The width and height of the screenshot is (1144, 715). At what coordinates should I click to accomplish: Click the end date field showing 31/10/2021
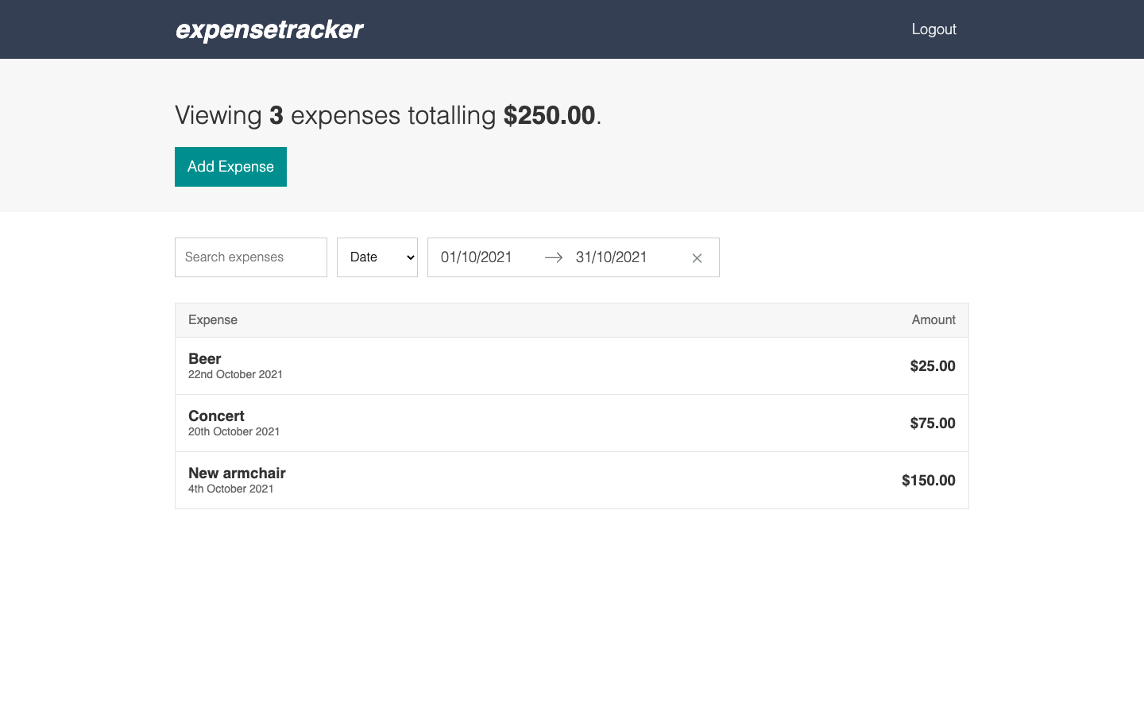[x=612, y=257]
